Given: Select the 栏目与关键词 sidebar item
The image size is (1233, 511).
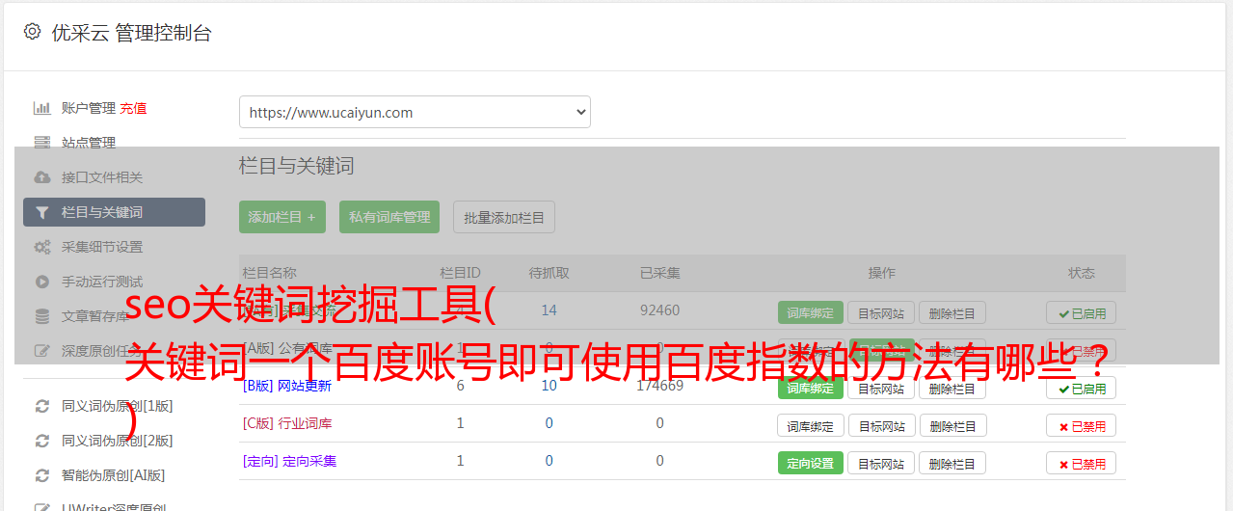Looking at the screenshot, I should click(114, 212).
